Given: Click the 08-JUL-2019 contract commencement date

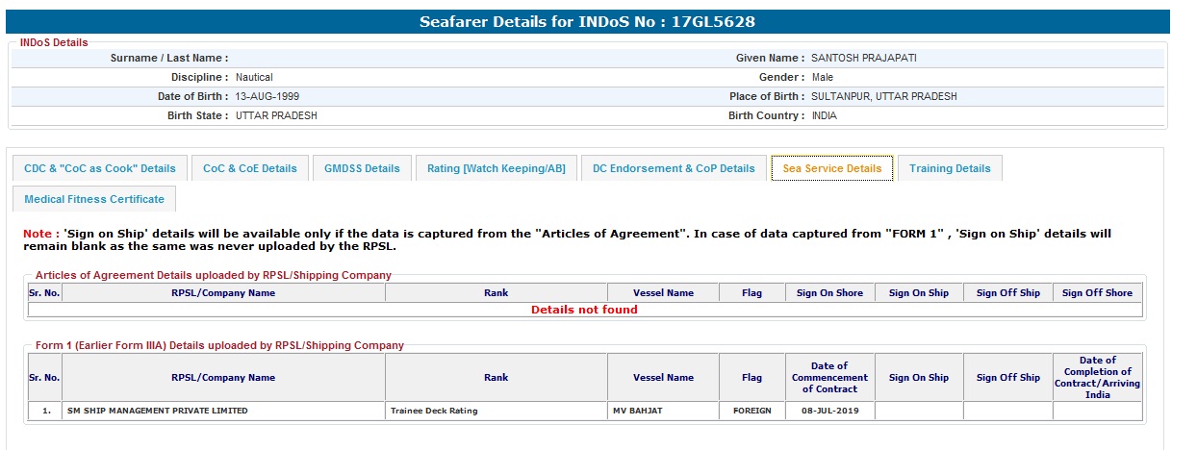Looking at the screenshot, I should point(829,411).
